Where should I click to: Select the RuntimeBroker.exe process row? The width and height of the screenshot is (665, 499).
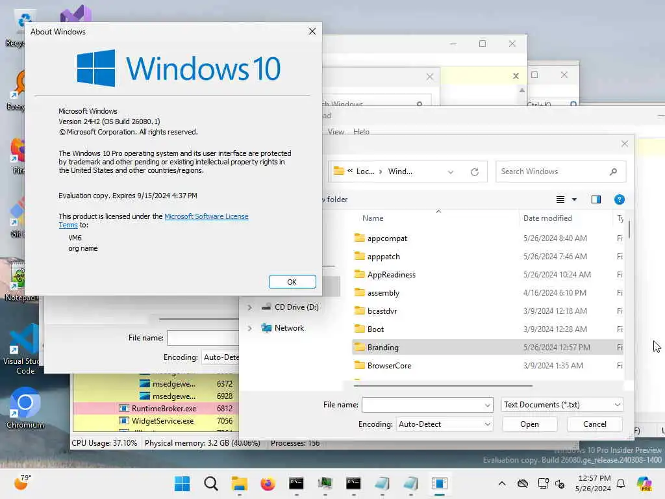pyautogui.click(x=156, y=409)
